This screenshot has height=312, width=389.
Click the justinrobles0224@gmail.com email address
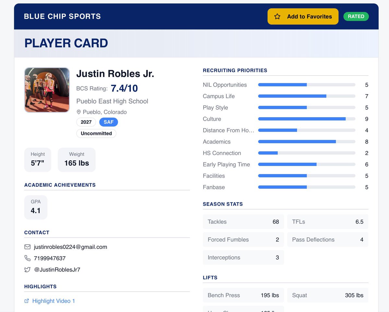pos(70,247)
